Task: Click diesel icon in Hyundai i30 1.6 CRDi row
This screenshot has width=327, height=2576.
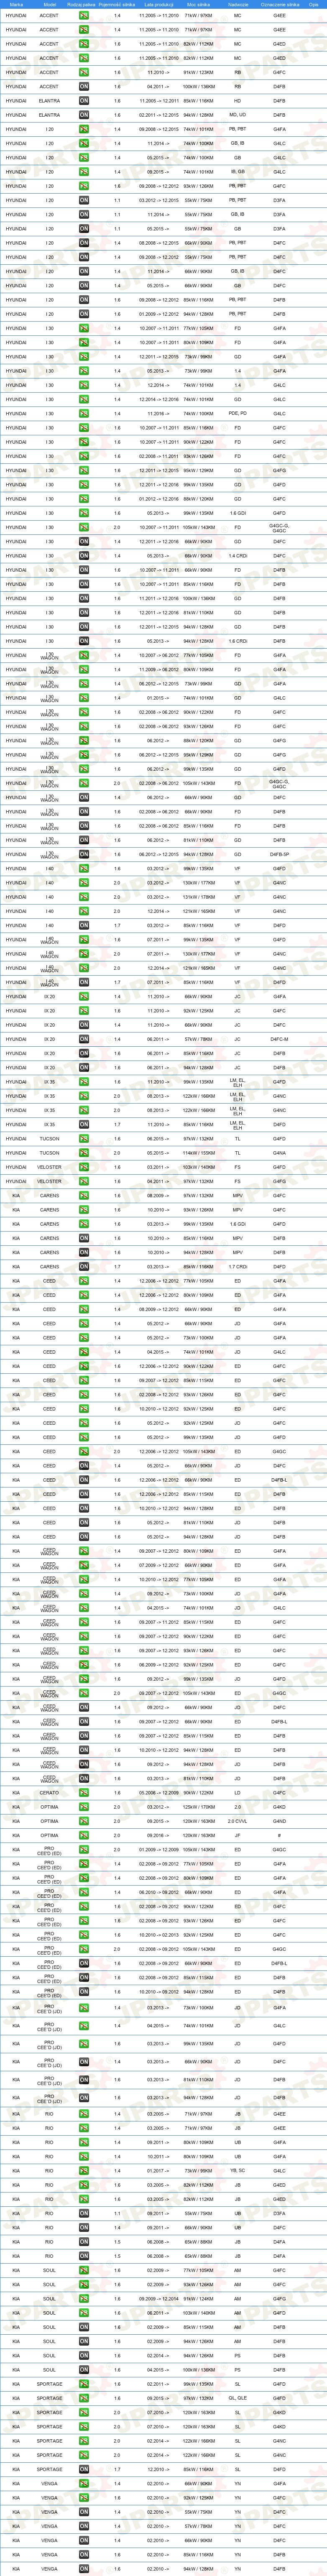Action: [84, 641]
